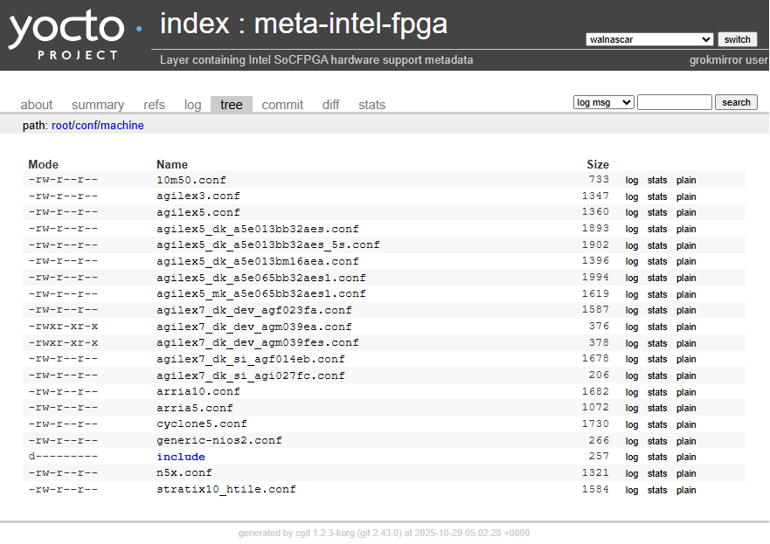Switch to the stats tab
Viewport: 770px width, 544px height.
pos(371,104)
